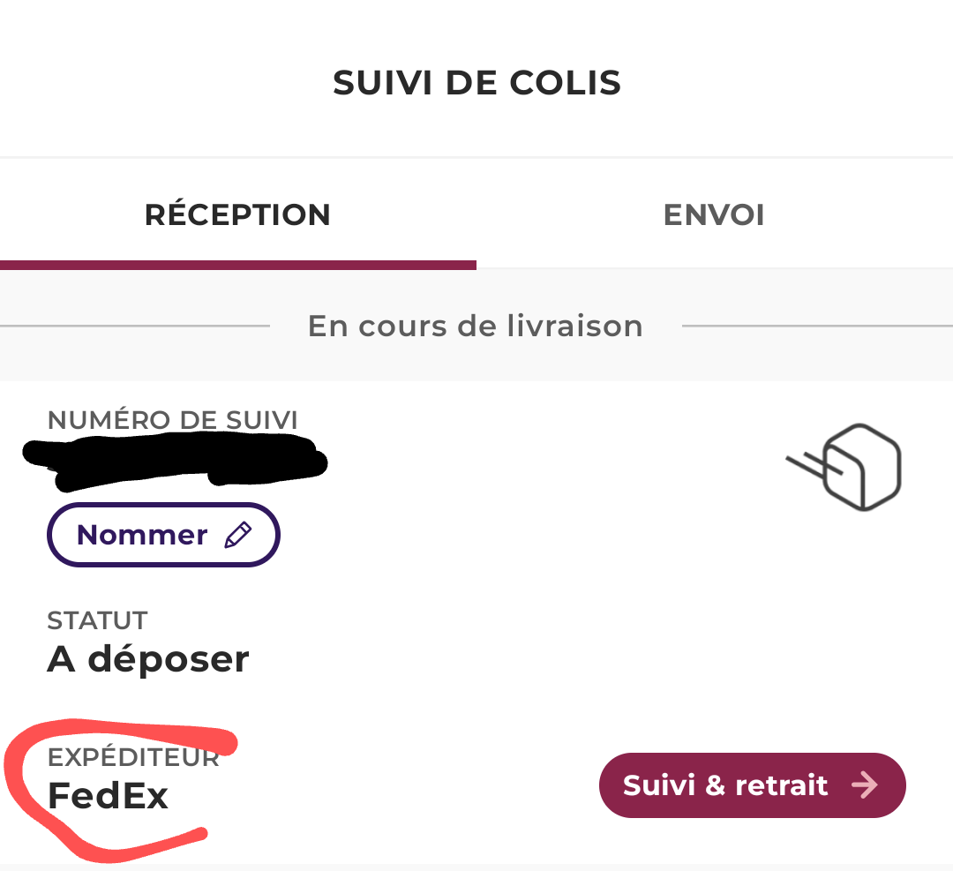
Task: Click the NUMÉRO DE SUIVI label
Action: [173, 420]
